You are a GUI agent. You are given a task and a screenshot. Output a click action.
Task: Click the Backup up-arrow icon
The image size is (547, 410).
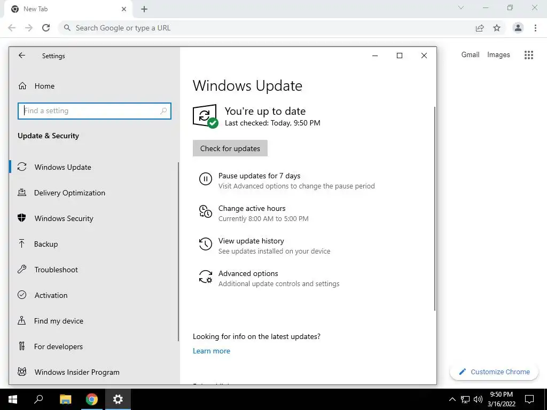pos(21,243)
